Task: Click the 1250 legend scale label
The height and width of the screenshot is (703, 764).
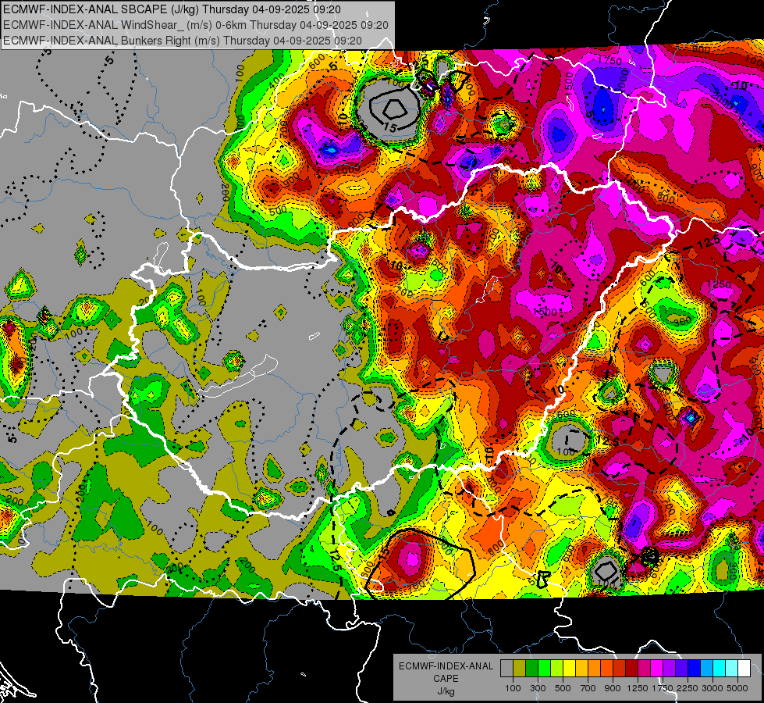Action: click(x=638, y=688)
